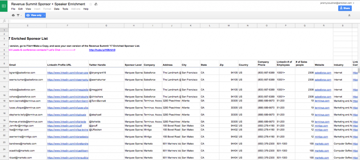Click inside the formula bar field
This screenshot has width=360, height=160.
(x=184, y=21)
